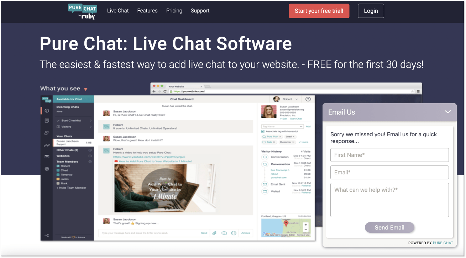Click the Edit link under Susan's details
Viewport: 466px width, 258px height.
[x=284, y=119]
